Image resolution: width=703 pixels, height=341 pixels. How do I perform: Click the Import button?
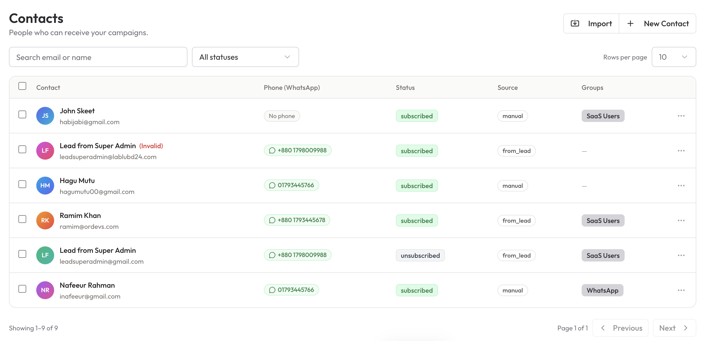(x=591, y=23)
